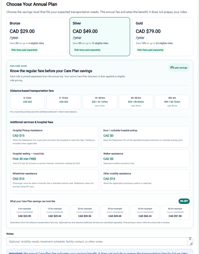The height and width of the screenshot is (254, 199).
Task: Click the Hospital waiting round trip card
Action: pyautogui.click(x=54, y=158)
